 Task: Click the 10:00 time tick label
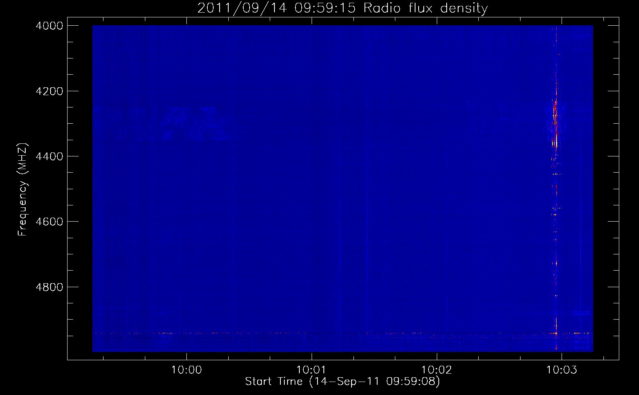pyautogui.click(x=186, y=370)
